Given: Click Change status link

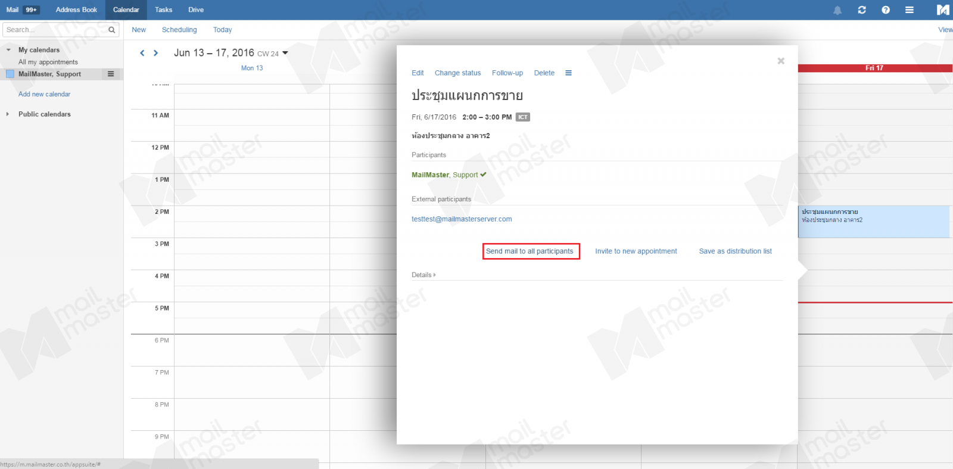Looking at the screenshot, I should [457, 73].
